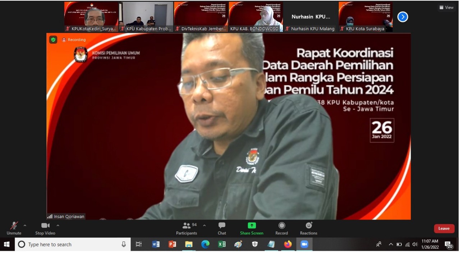This screenshot has height=258, width=460.
Task: Open the Participants list
Action: pos(187,228)
